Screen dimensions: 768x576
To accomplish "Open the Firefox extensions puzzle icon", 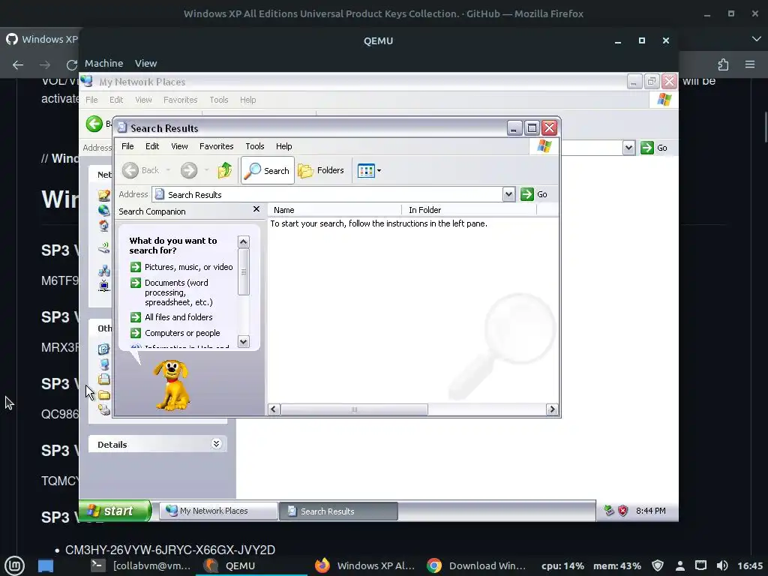I will 723,64.
